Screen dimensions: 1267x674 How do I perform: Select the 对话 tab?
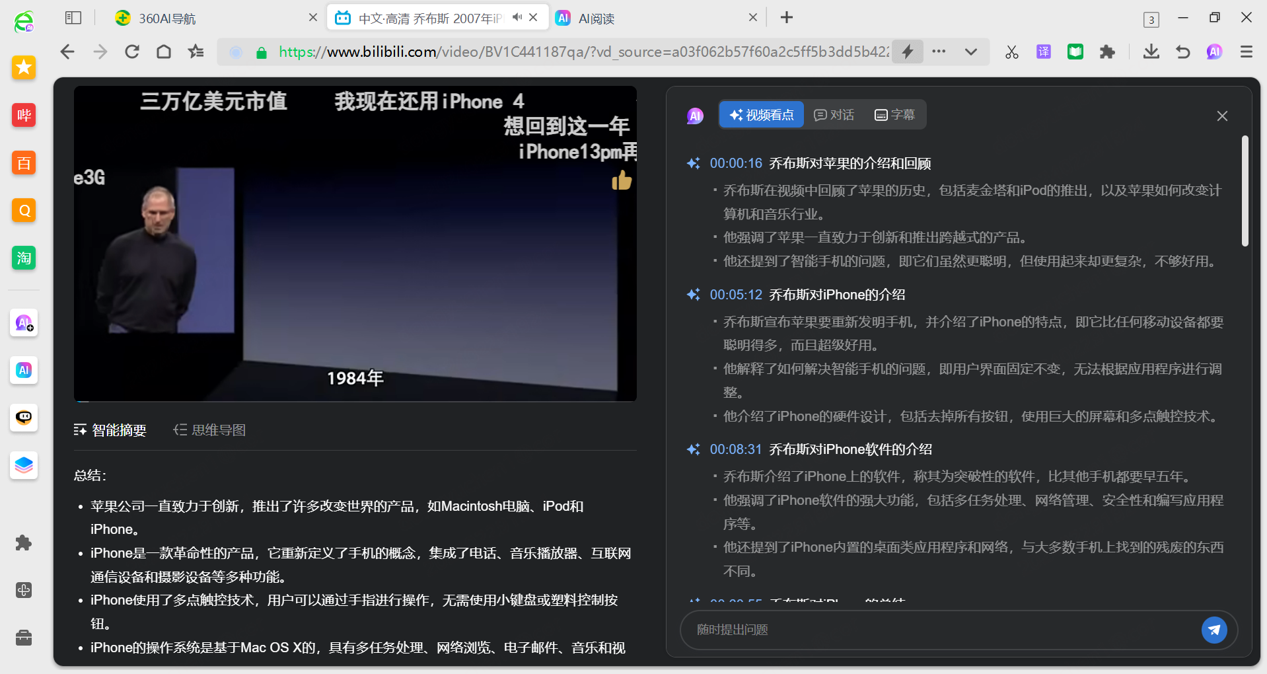click(x=834, y=115)
